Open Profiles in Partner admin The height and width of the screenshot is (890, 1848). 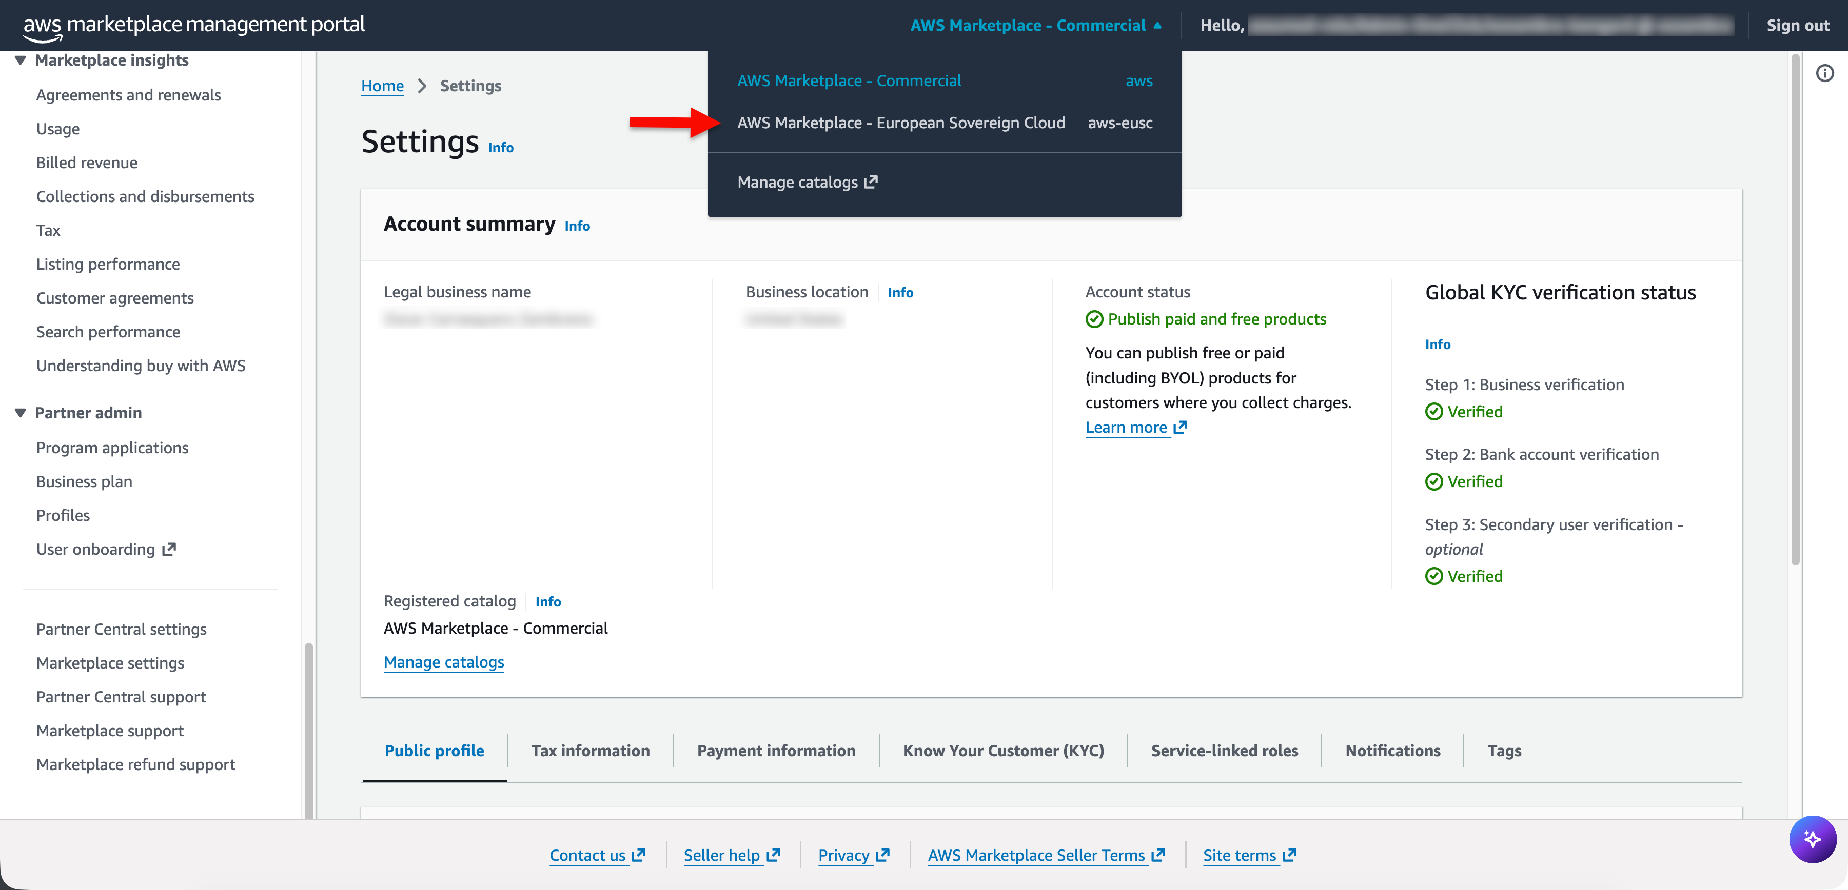tap(63, 515)
